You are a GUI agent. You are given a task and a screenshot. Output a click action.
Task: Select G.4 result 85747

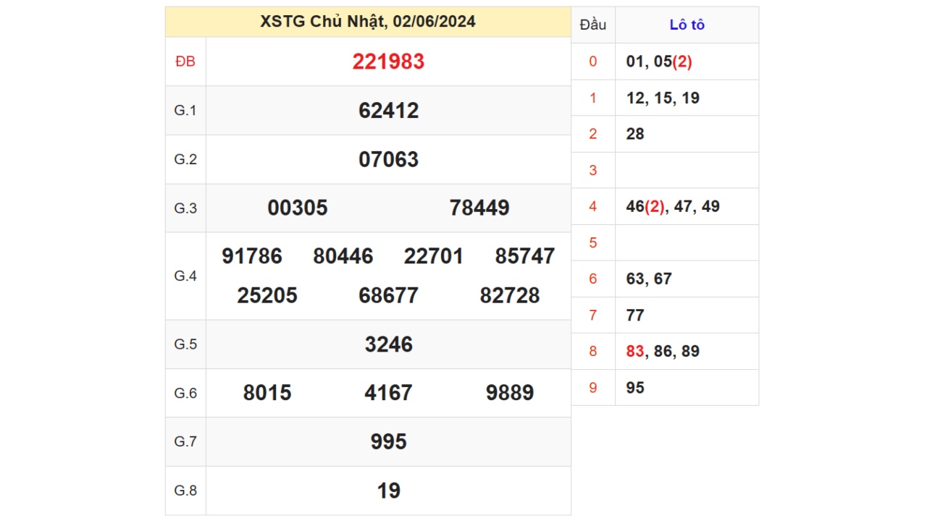(x=525, y=256)
